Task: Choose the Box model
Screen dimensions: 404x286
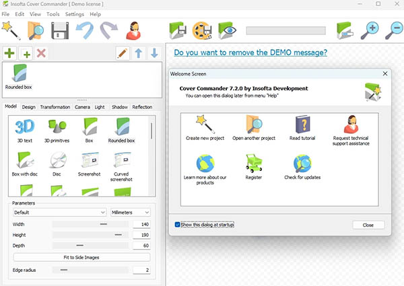Action: point(89,131)
